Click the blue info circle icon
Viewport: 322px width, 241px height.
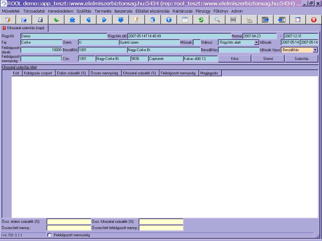coord(169,20)
